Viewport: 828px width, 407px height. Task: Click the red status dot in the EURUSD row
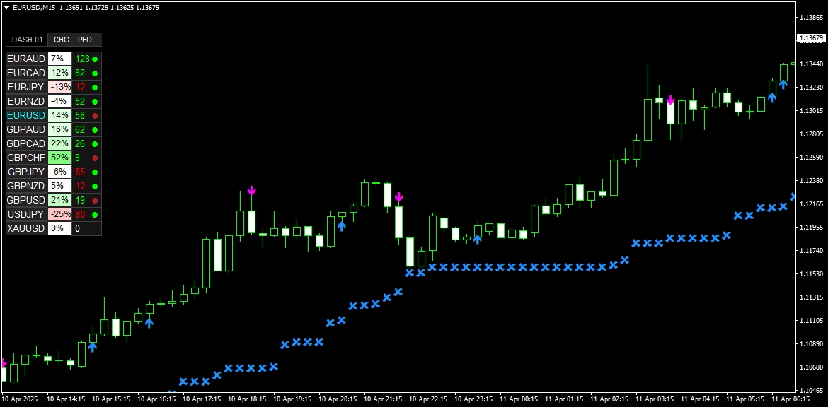point(95,115)
